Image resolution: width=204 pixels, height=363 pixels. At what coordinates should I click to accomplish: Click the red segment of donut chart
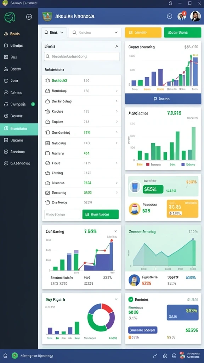pos(107,307)
